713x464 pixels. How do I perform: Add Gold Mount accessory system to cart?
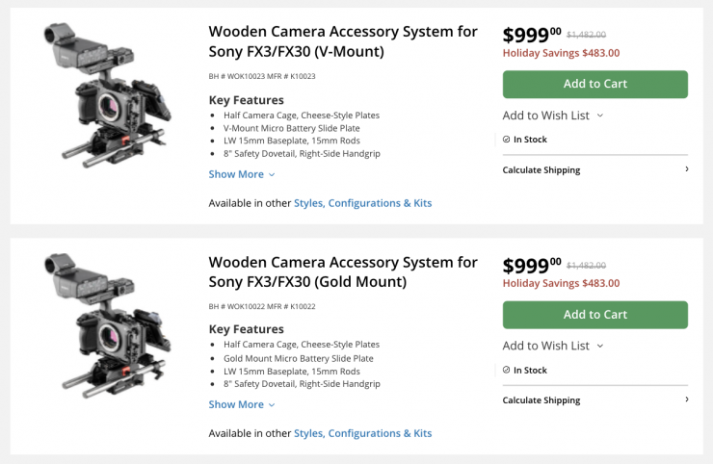click(x=594, y=315)
